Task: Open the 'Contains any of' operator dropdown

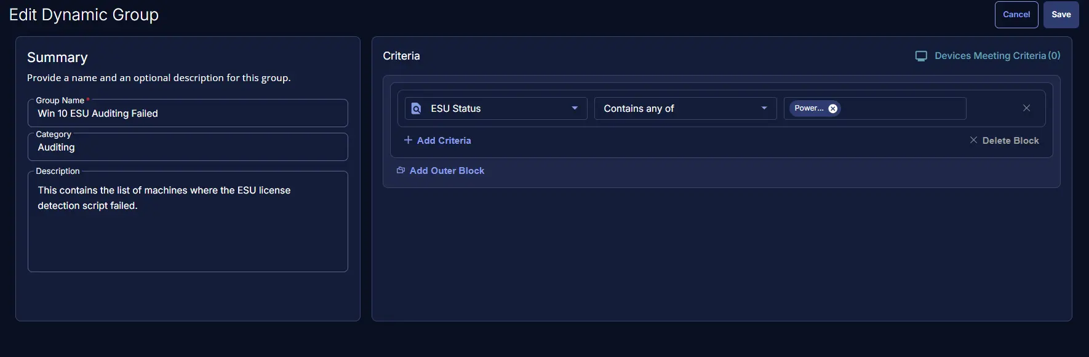Action: coord(685,109)
